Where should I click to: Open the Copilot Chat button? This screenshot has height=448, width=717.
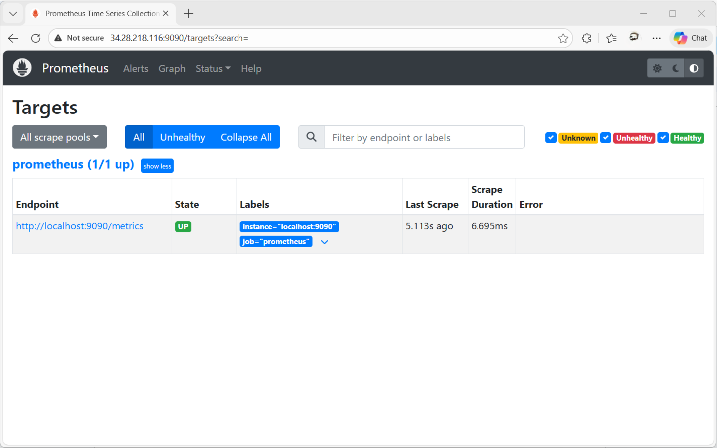tap(691, 38)
